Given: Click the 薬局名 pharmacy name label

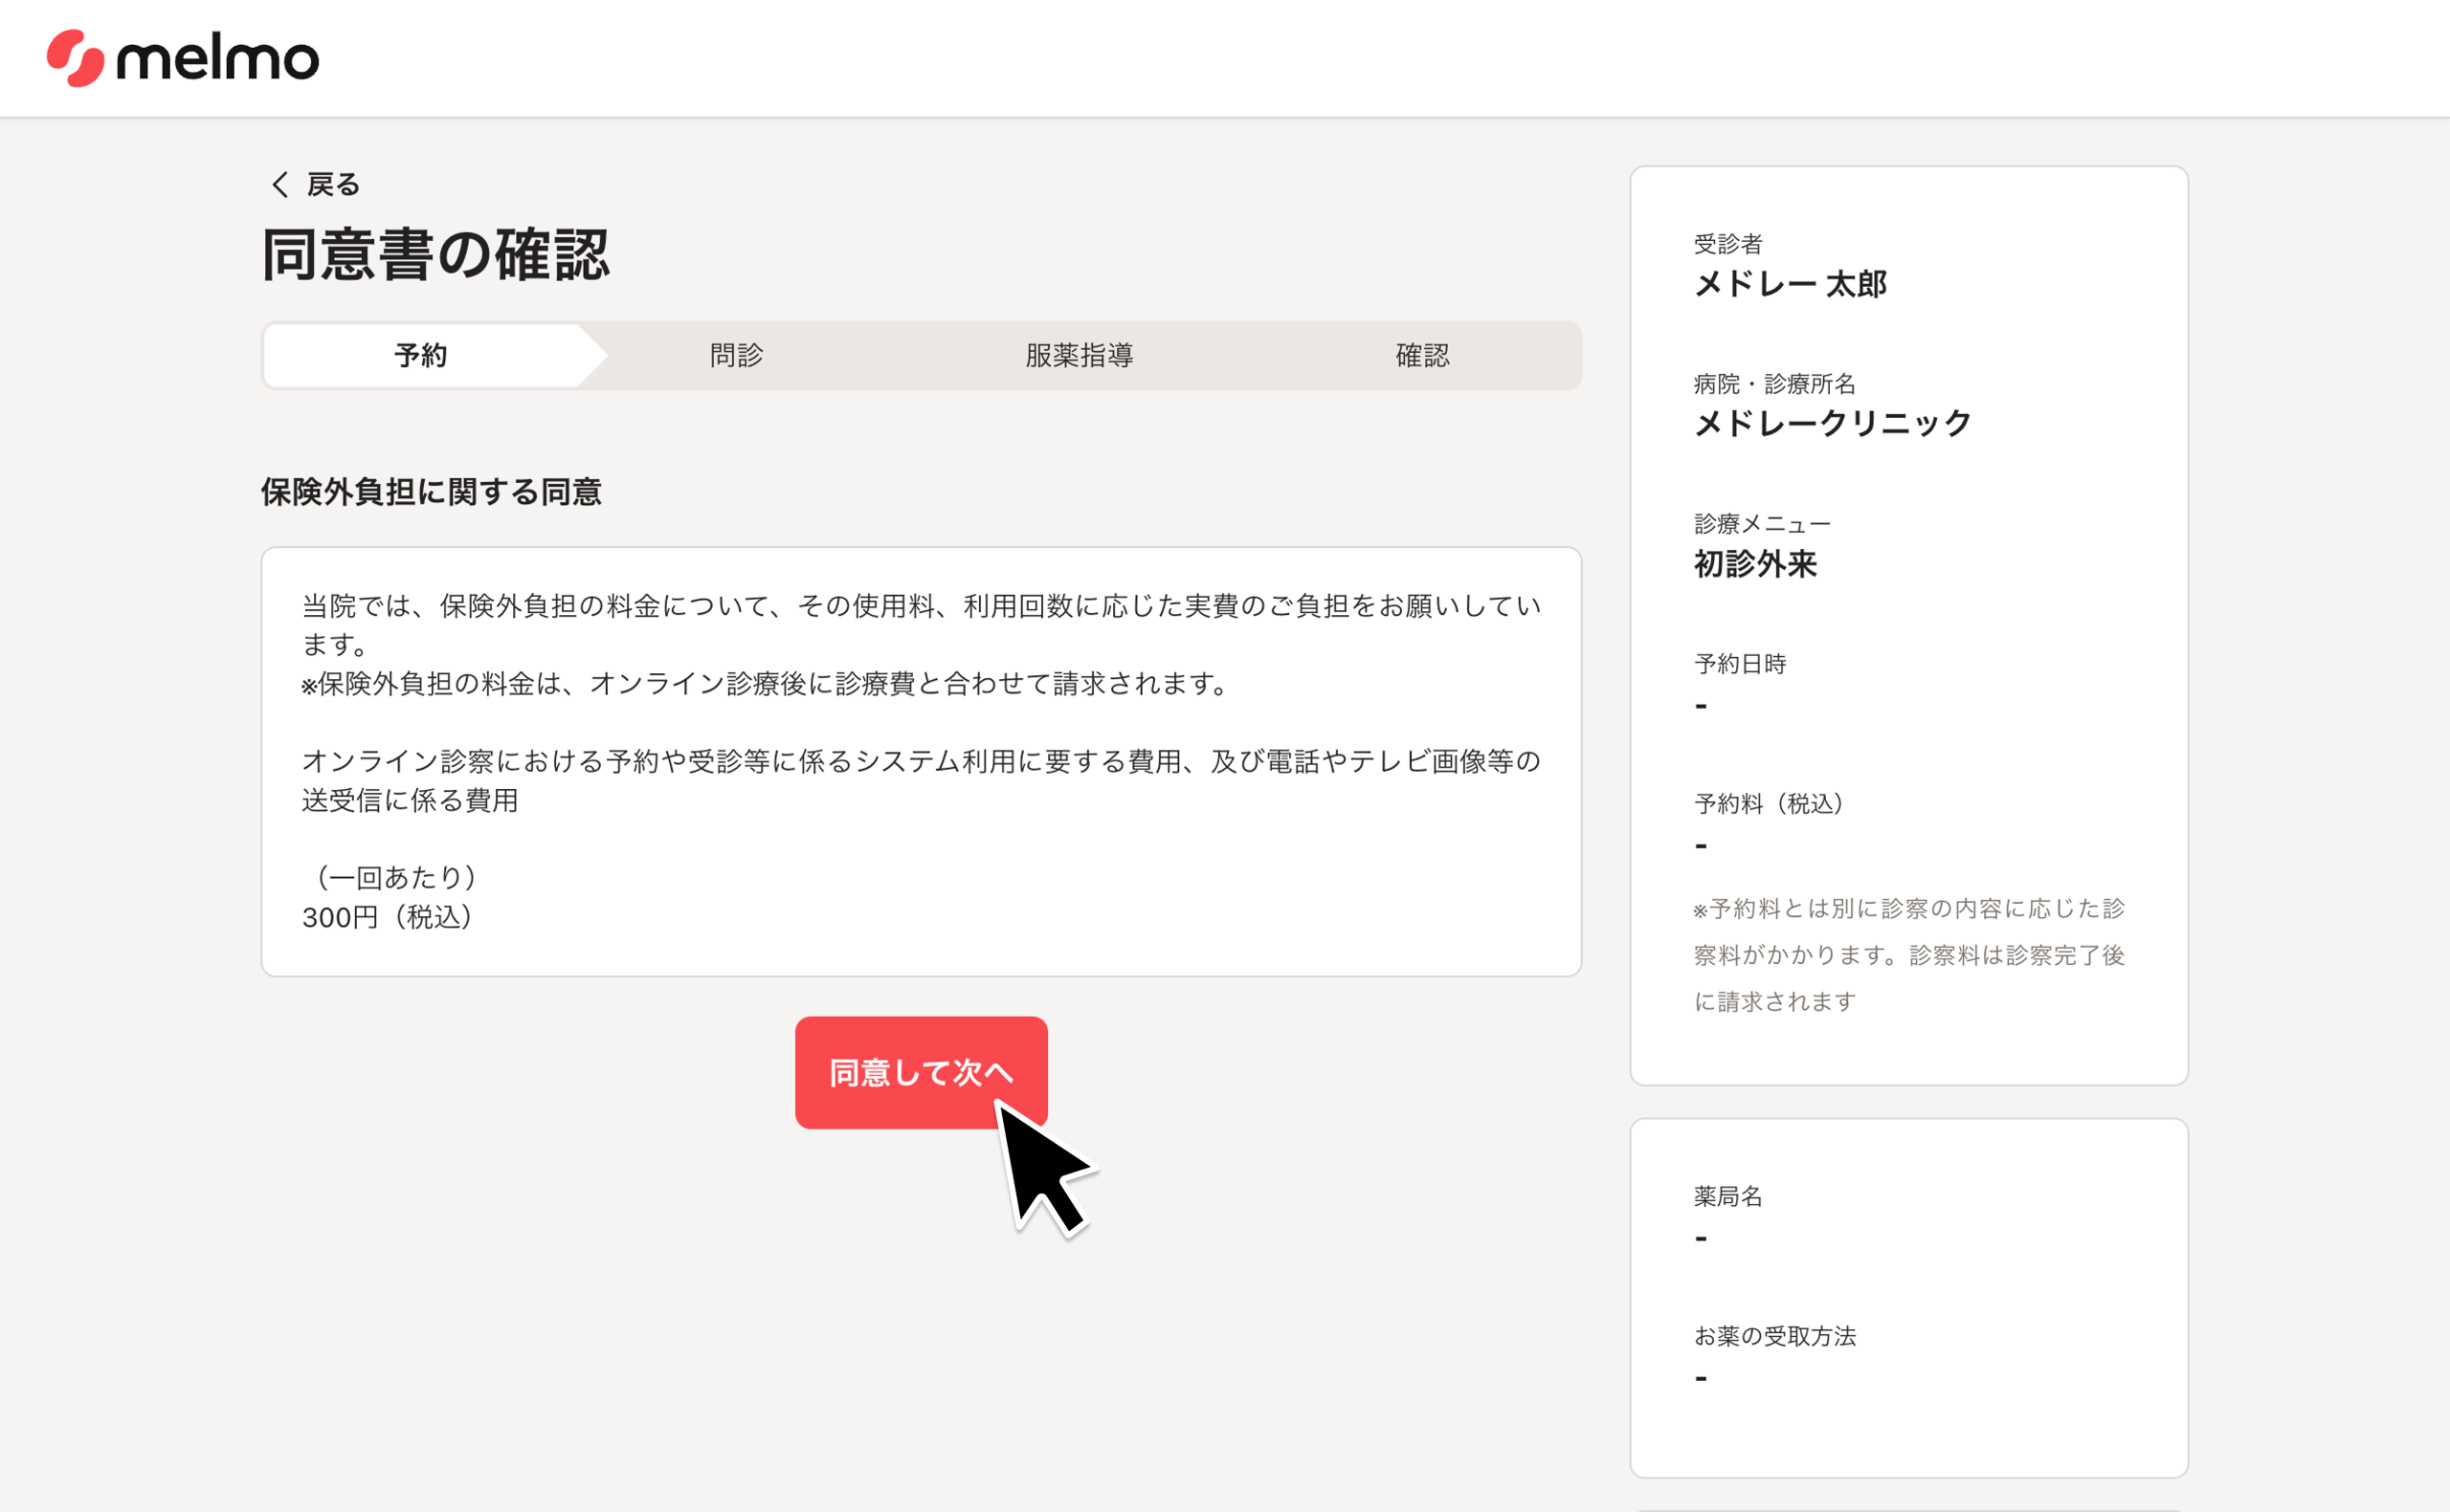Looking at the screenshot, I should click(x=1727, y=1196).
